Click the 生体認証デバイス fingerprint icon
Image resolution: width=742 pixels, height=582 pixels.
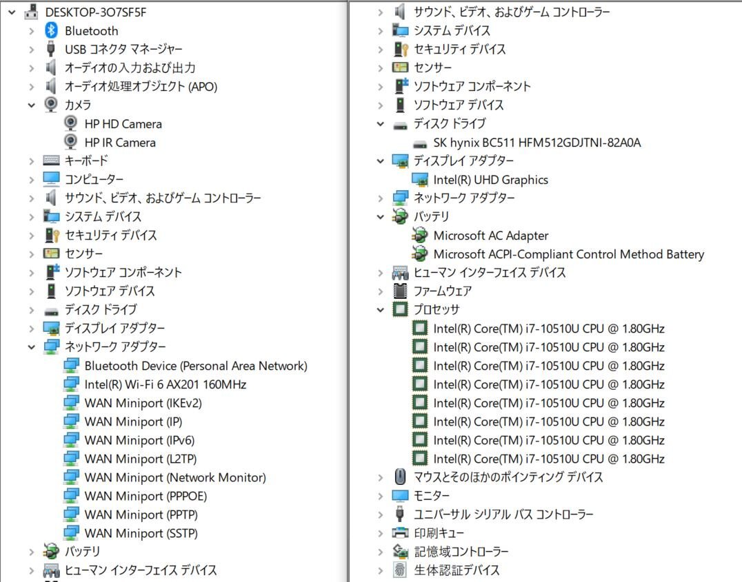401,570
